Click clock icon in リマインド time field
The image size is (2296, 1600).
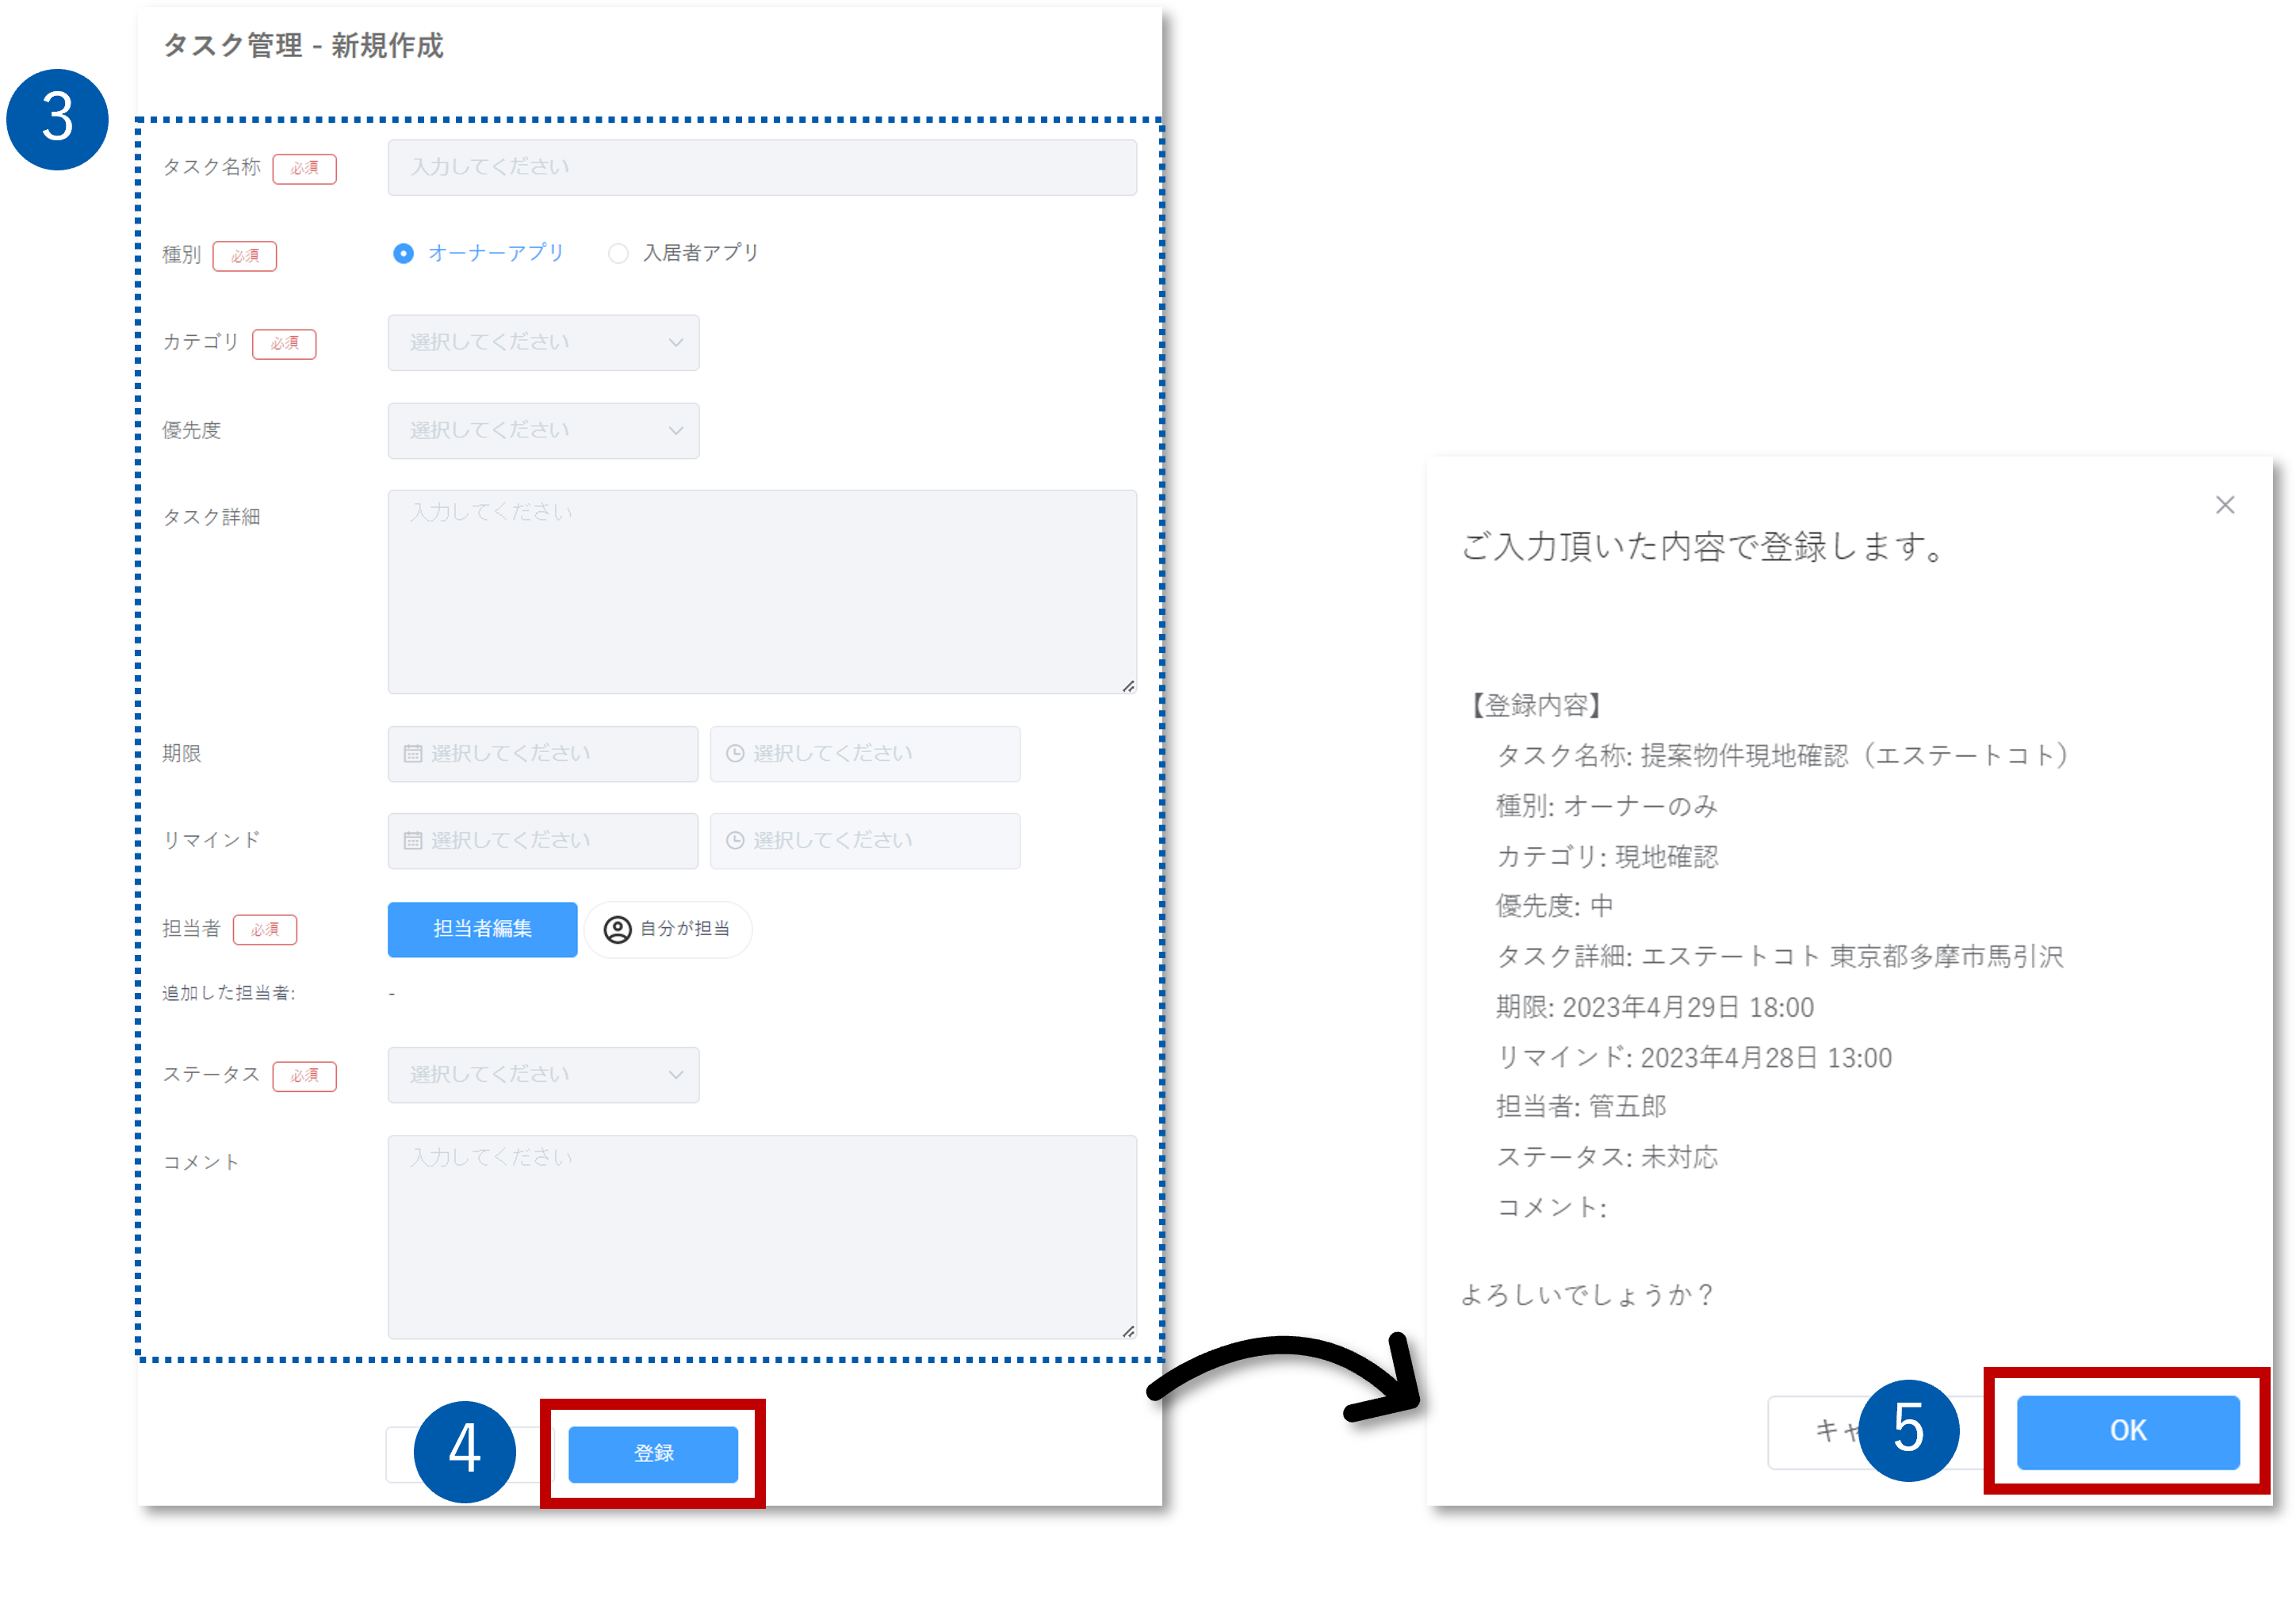point(735,841)
